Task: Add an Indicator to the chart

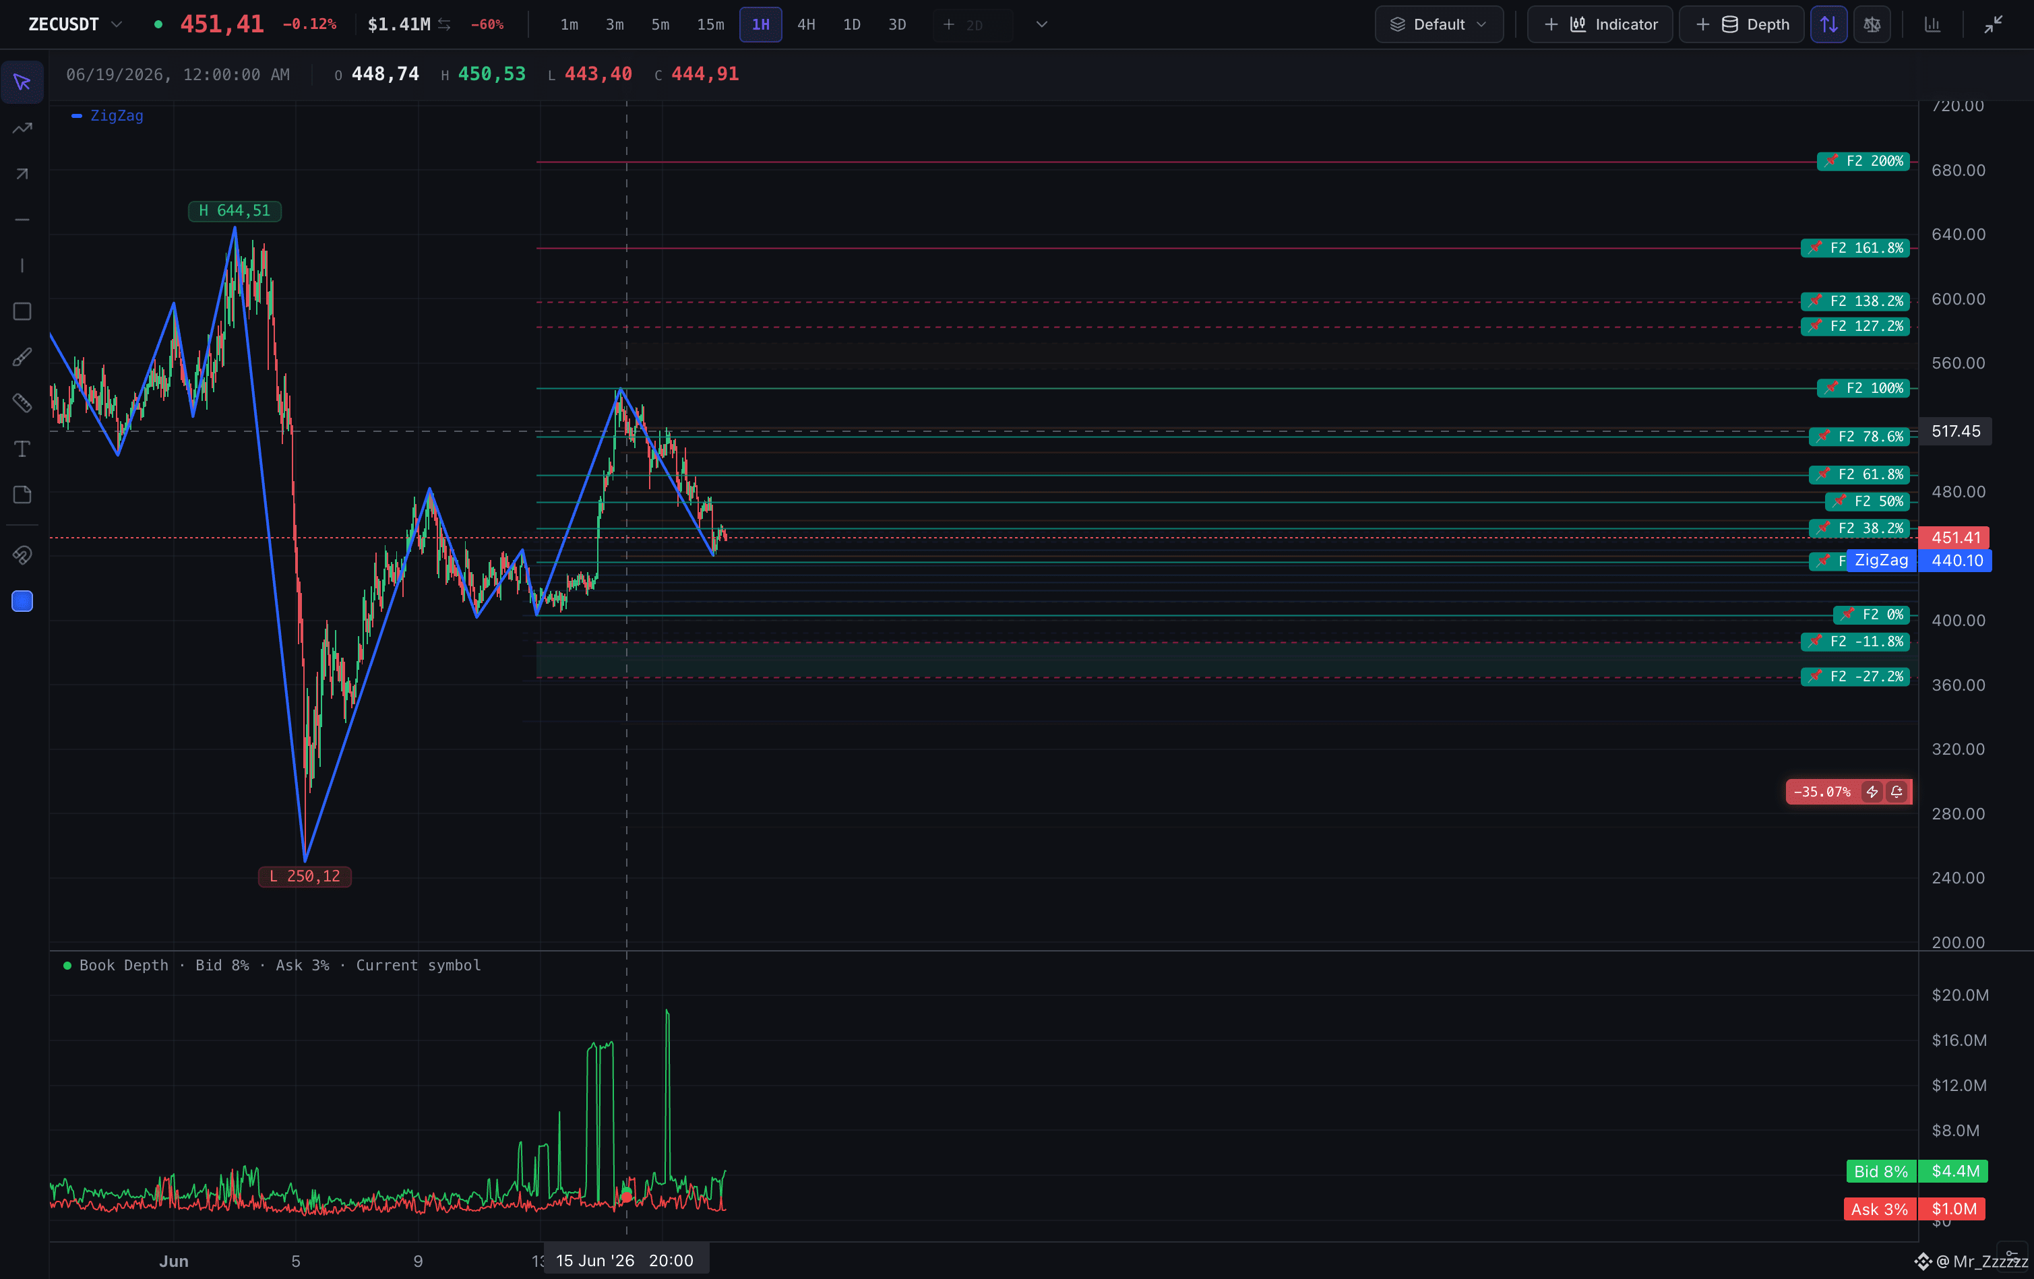Action: point(1600,24)
